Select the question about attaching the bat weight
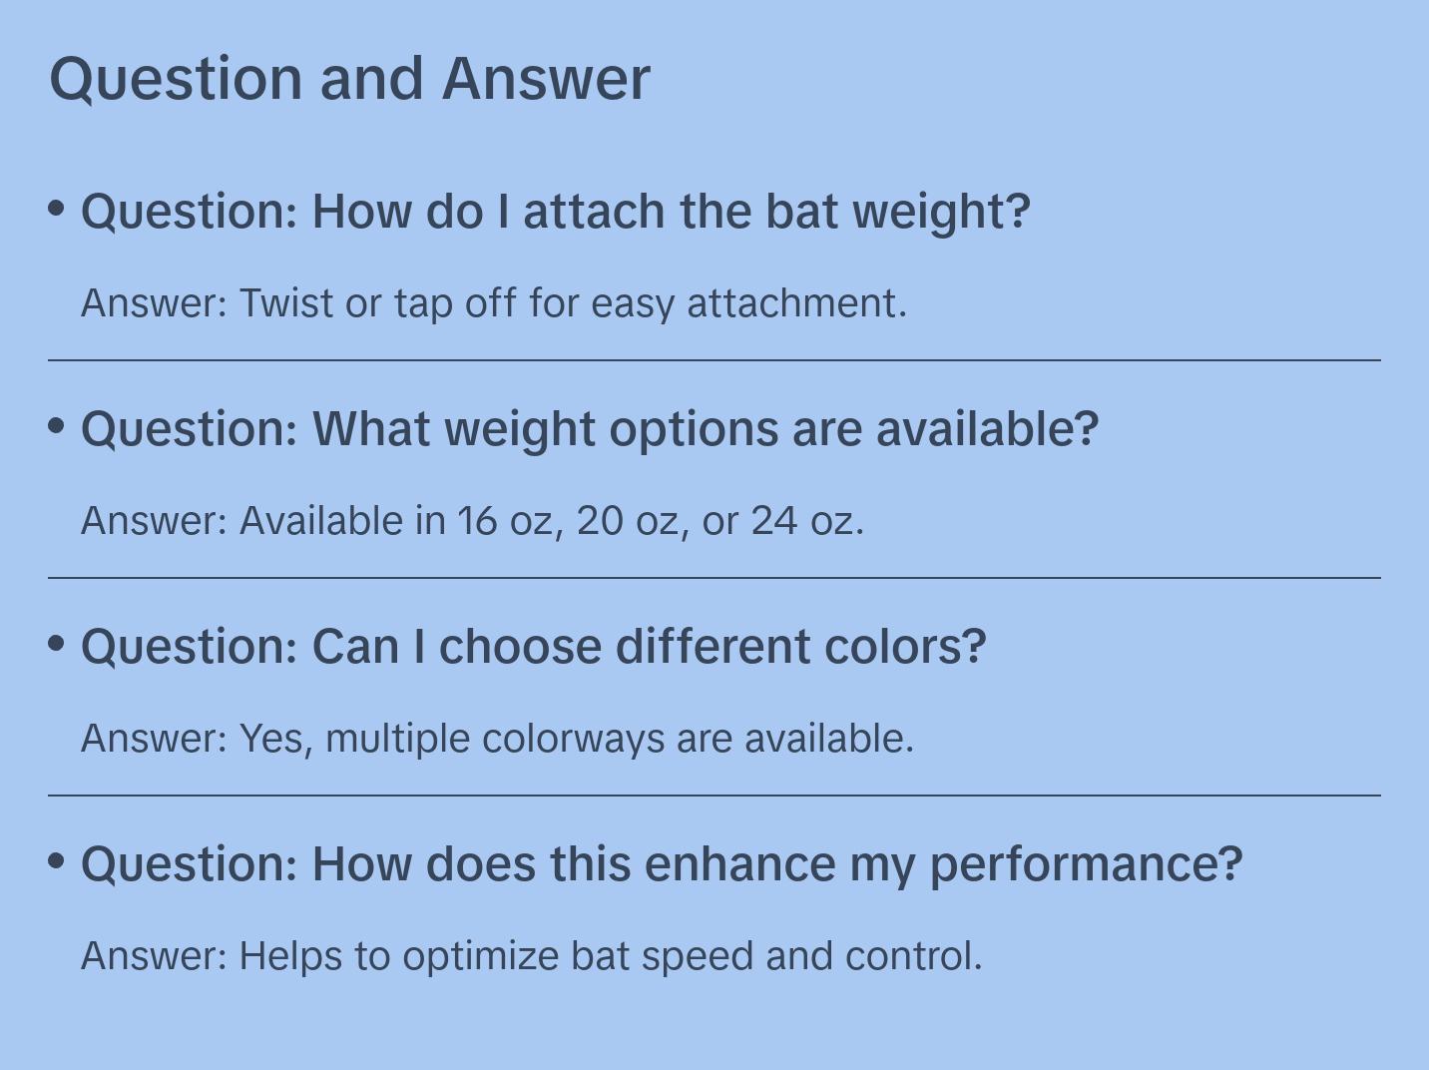The image size is (1429, 1070). pyautogui.click(x=555, y=212)
